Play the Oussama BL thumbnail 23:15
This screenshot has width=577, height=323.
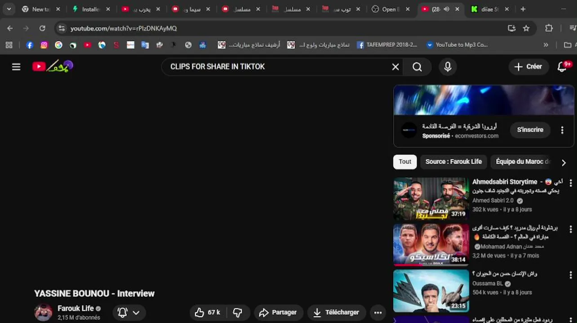pos(431,291)
